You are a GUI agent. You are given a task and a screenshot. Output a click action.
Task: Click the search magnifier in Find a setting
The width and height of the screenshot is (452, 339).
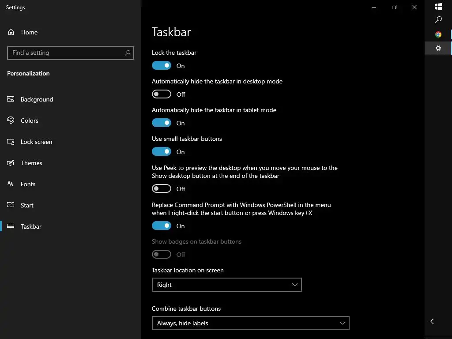point(128,53)
